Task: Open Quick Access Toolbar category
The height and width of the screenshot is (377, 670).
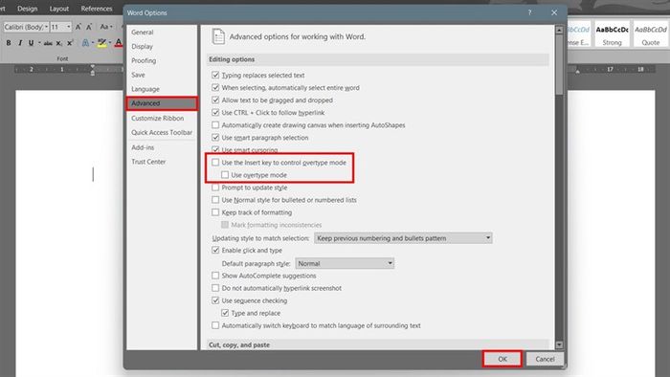Action: (x=162, y=132)
